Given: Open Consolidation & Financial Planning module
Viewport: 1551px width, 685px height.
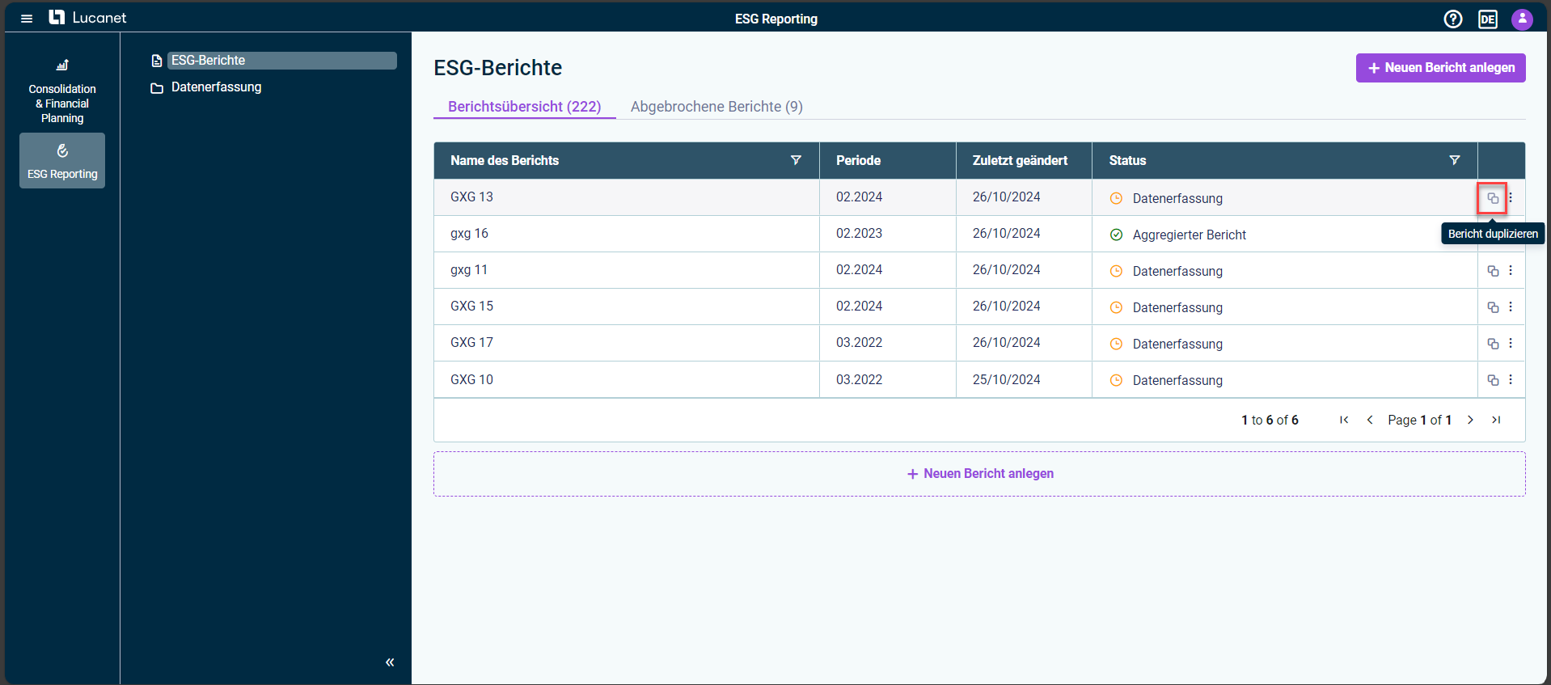Looking at the screenshot, I should [62, 91].
